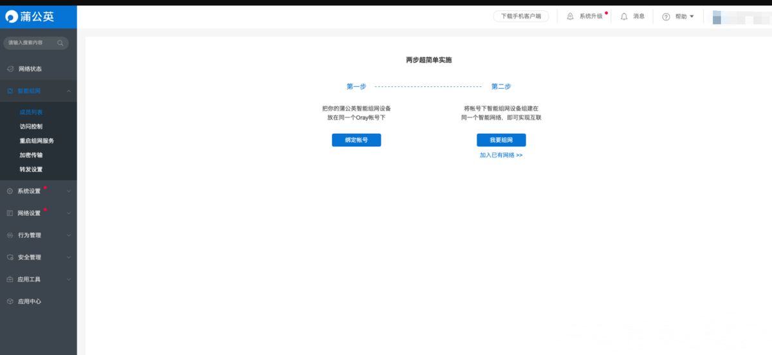Follow the 加入已有网络 link
772x355 pixels.
pyautogui.click(x=501, y=156)
